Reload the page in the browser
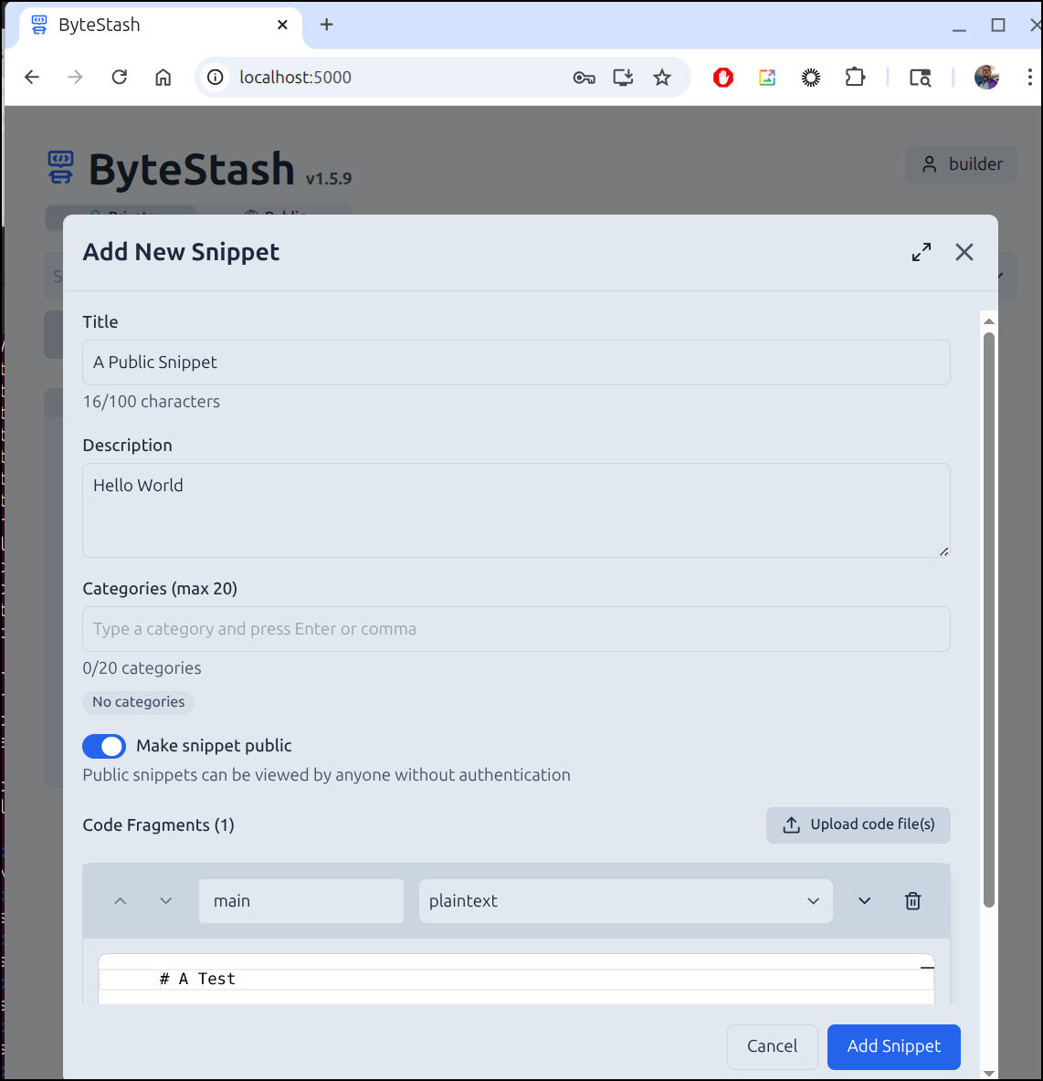 (x=119, y=78)
